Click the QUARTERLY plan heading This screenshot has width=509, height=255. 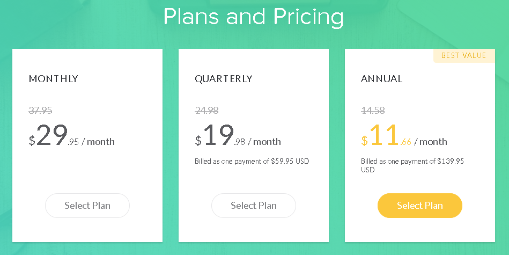(224, 79)
